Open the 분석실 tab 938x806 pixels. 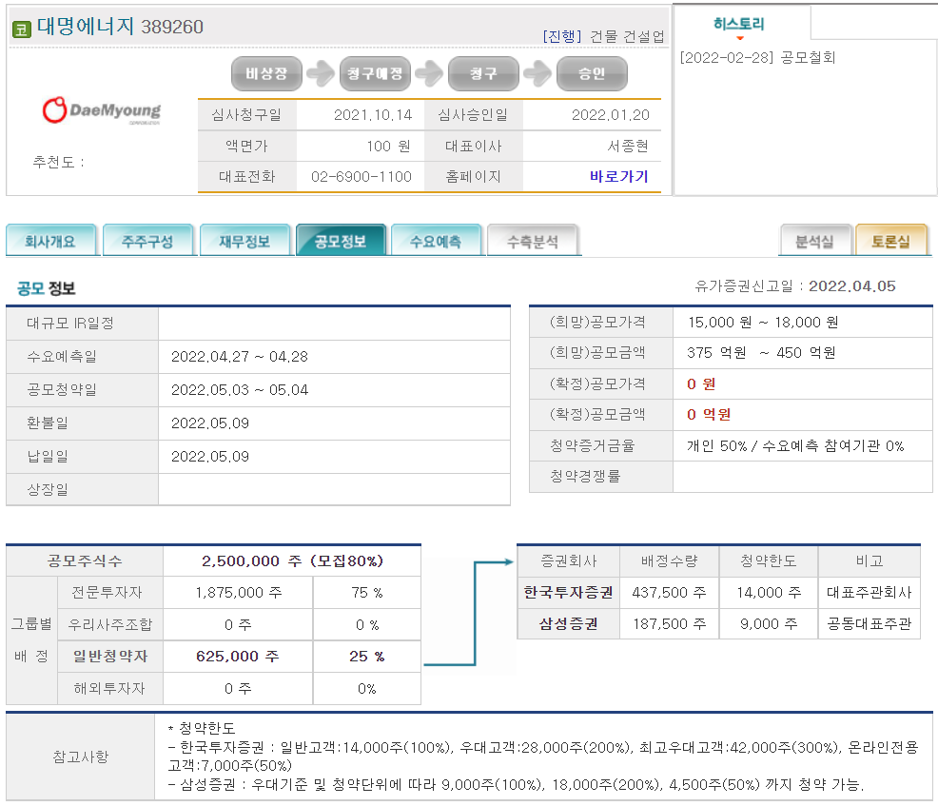[814, 241]
